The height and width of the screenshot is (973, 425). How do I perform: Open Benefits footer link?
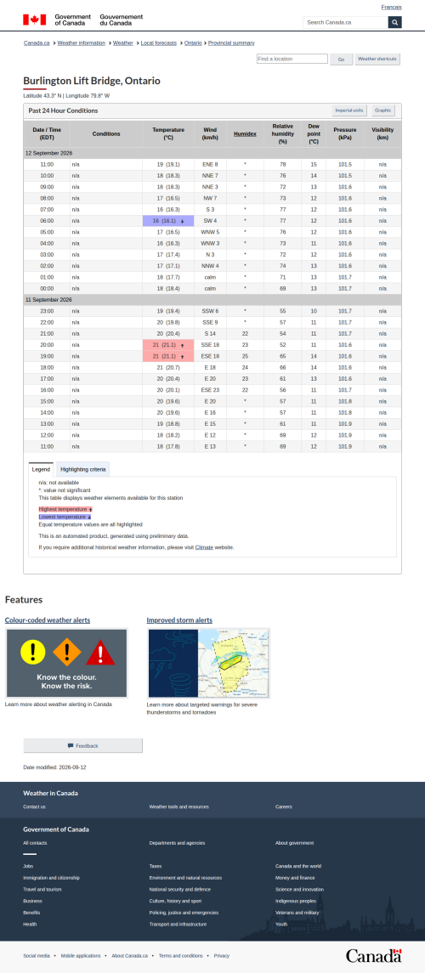tap(31, 912)
